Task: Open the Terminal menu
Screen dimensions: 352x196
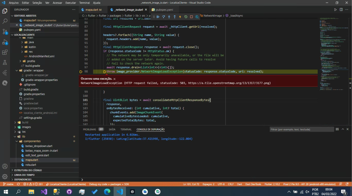Action: (84, 2)
